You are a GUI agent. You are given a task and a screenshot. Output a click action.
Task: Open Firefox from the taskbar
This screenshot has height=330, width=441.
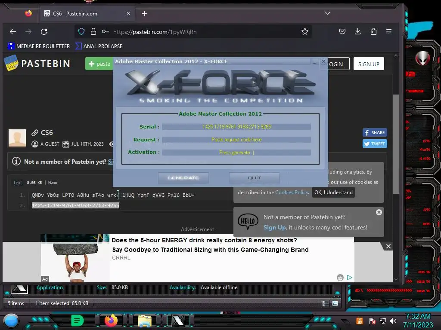pyautogui.click(x=111, y=321)
